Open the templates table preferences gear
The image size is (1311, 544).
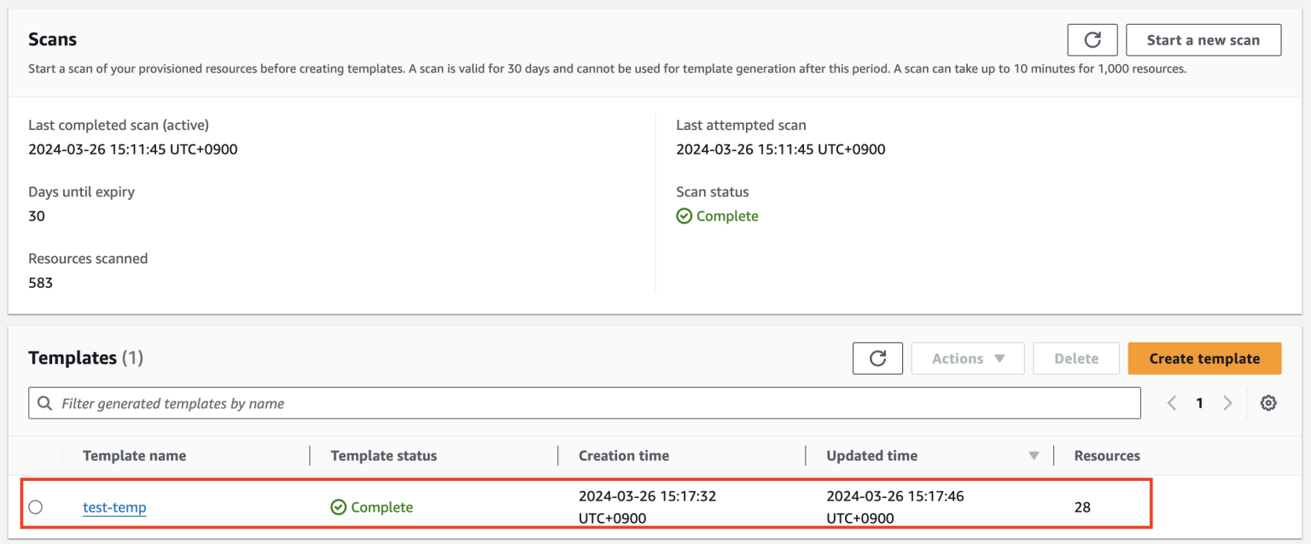[x=1268, y=402]
